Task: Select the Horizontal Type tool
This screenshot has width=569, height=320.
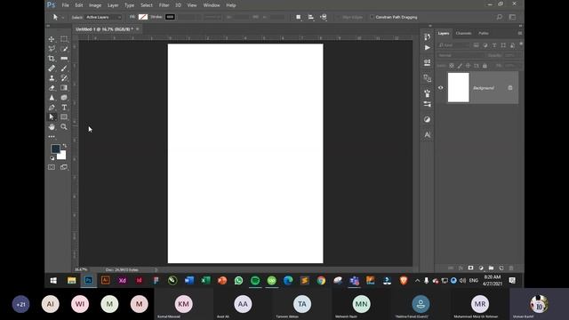Action: (x=64, y=108)
